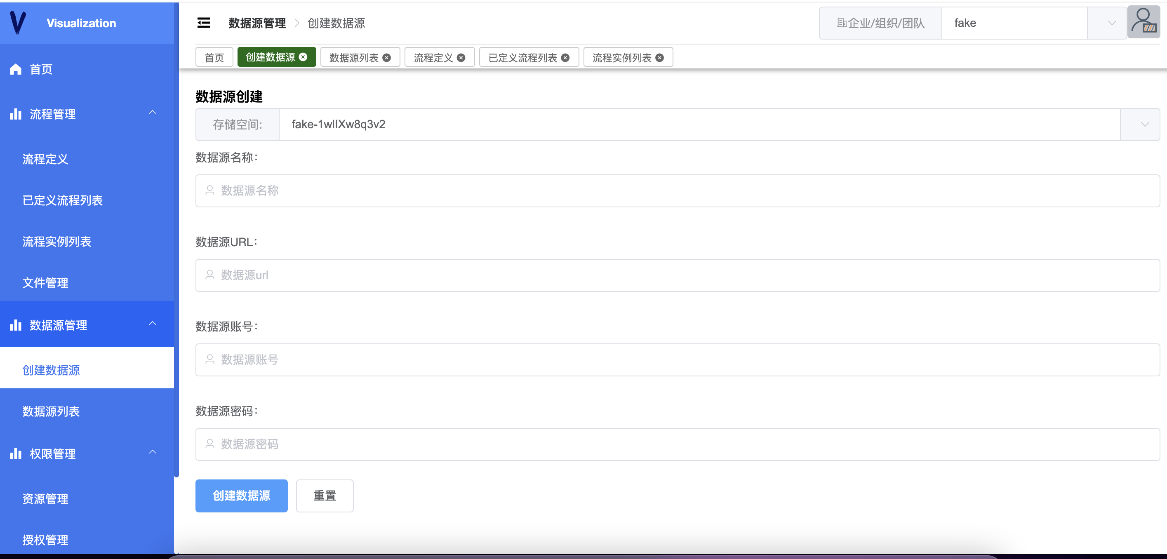Close the 流程定义 tab via its x icon

pos(461,58)
